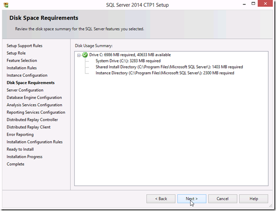Image resolution: width=276 pixels, height=211 pixels.
Task: Click Reporting Services Configuration step
Action: [x=36, y=112]
